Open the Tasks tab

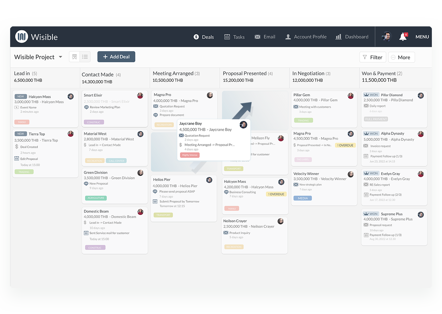tap(235, 37)
